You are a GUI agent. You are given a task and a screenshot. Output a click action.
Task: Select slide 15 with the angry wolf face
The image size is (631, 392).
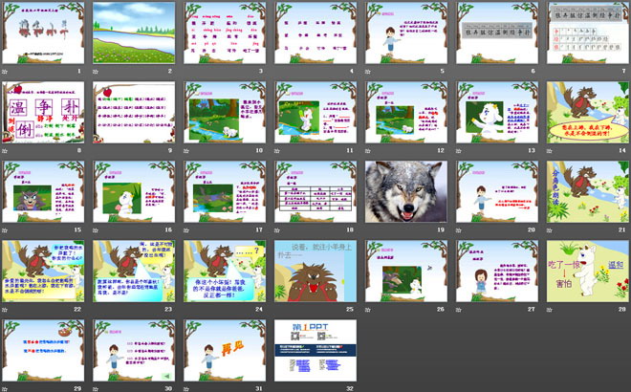pos(43,192)
